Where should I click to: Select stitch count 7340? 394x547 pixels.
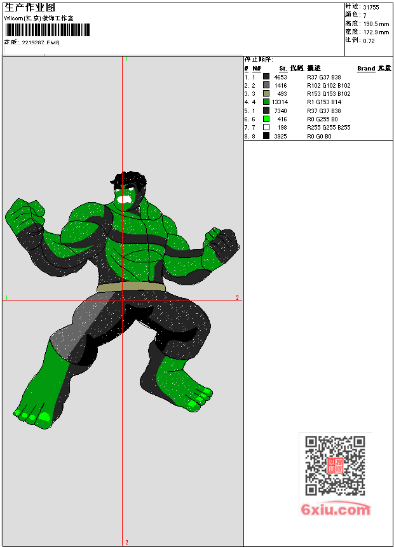(x=280, y=111)
